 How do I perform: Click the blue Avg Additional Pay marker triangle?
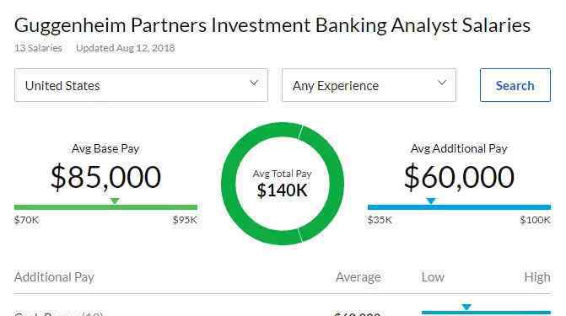pos(431,201)
